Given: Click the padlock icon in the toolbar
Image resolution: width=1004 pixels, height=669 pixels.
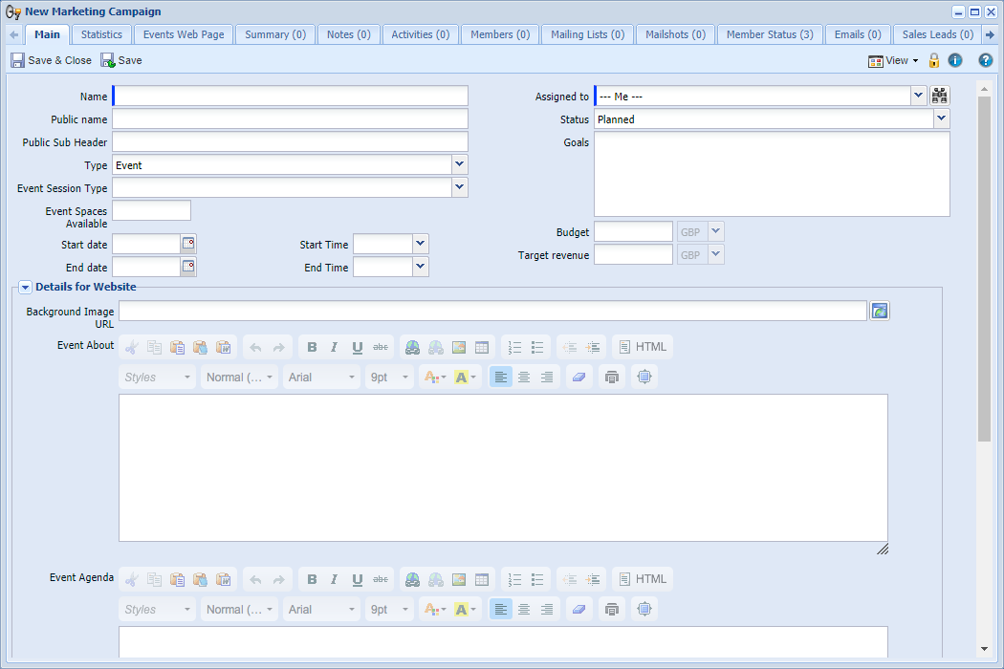Looking at the screenshot, I should [933, 60].
